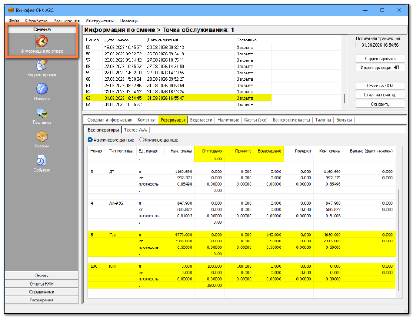Viewport: 413px width, 318px height.
Task: Open the Инструменты menu
Action: tap(99, 21)
